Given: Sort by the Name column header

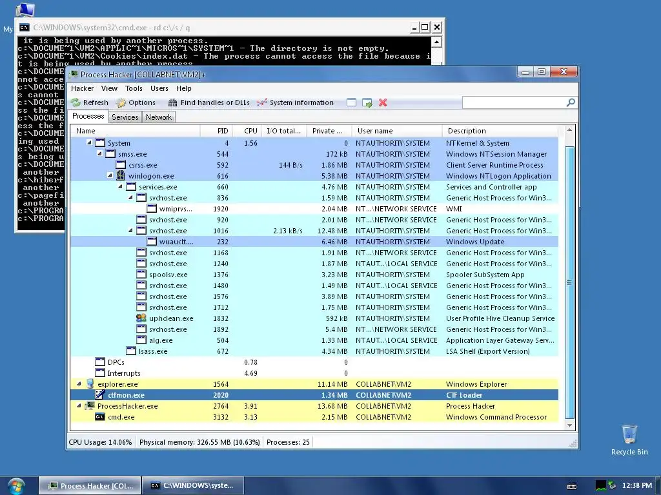Looking at the screenshot, I should point(135,131).
